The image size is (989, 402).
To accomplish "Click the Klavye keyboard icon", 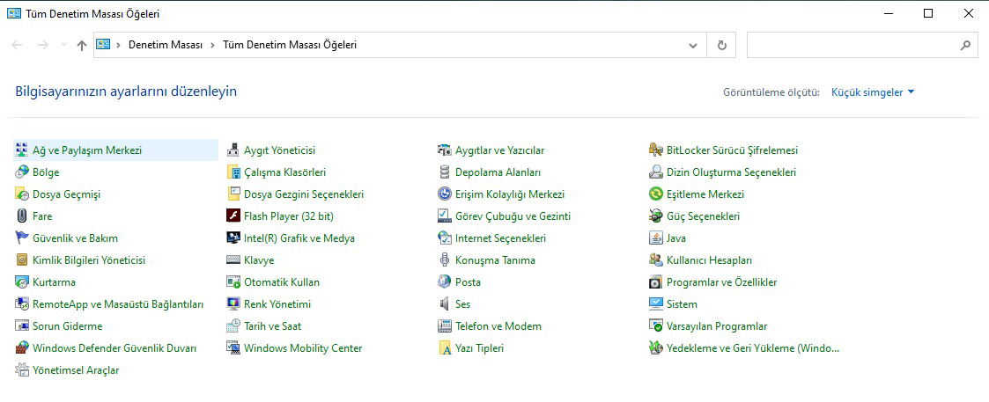I will tap(233, 260).
